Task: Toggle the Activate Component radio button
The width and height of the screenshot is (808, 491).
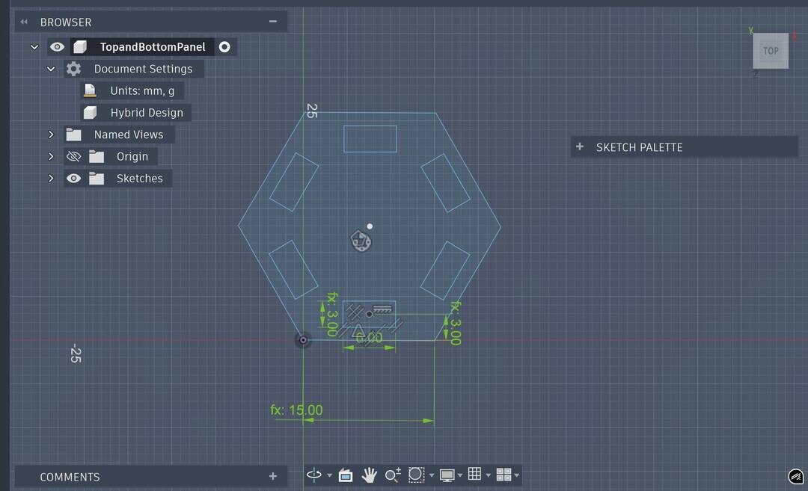Action: pos(224,47)
